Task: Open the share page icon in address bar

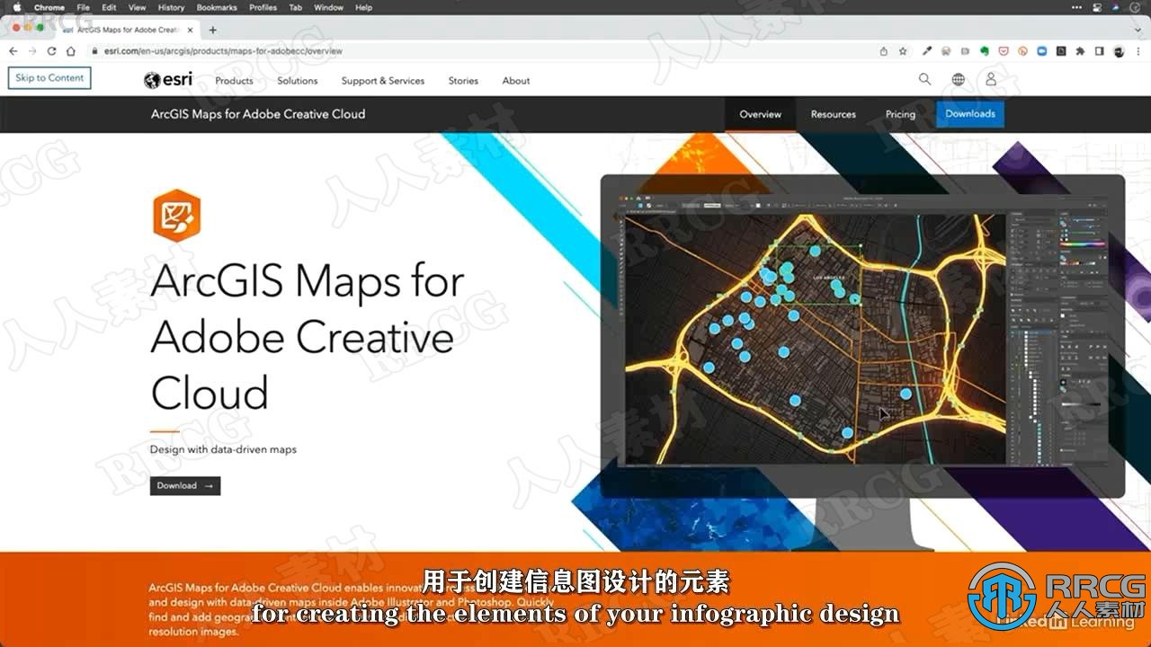Action: point(884,51)
